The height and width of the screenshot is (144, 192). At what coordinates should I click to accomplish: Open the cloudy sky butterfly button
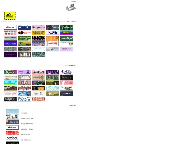click(53, 49)
